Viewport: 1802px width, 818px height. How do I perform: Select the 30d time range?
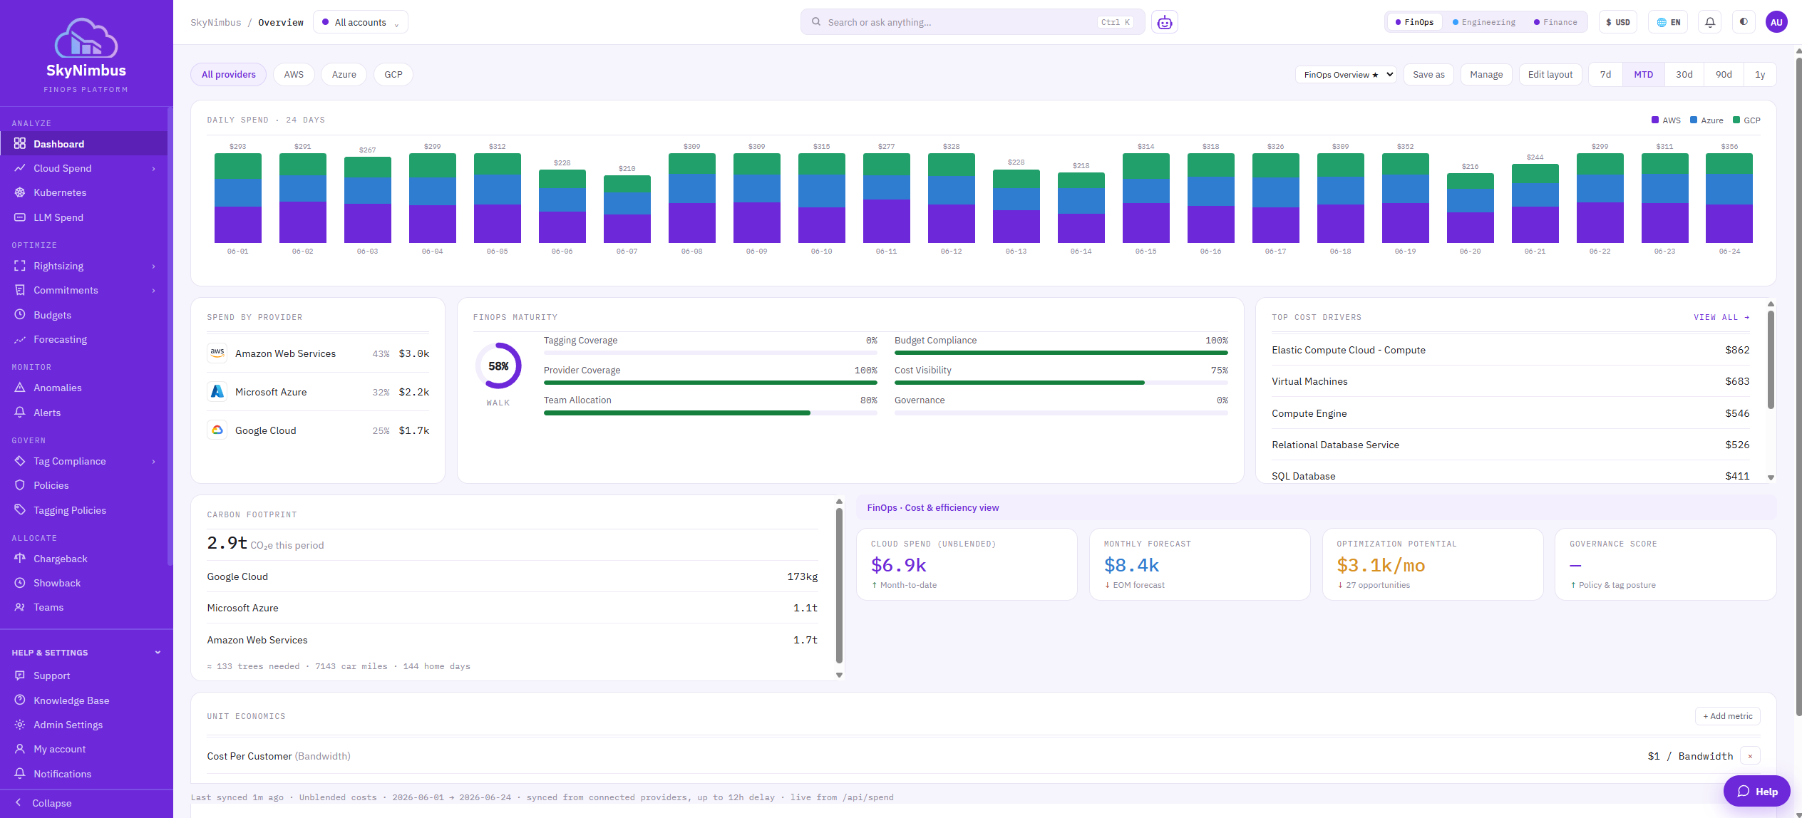point(1684,74)
